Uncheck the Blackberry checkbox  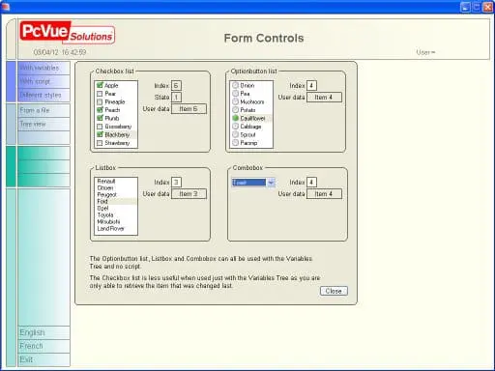tap(100, 134)
